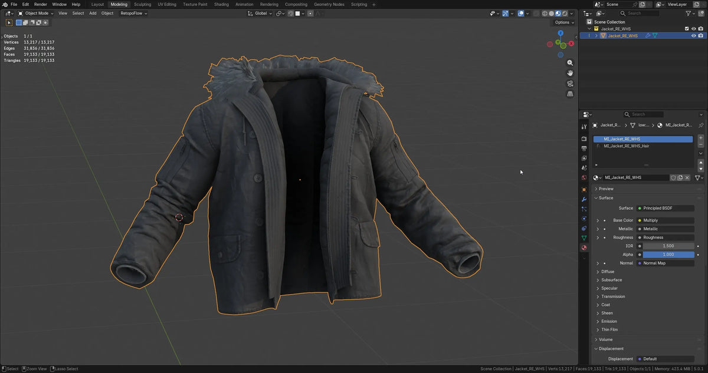This screenshot has height=373, width=708.
Task: Remove material slot with minus icon
Action: tap(700, 144)
